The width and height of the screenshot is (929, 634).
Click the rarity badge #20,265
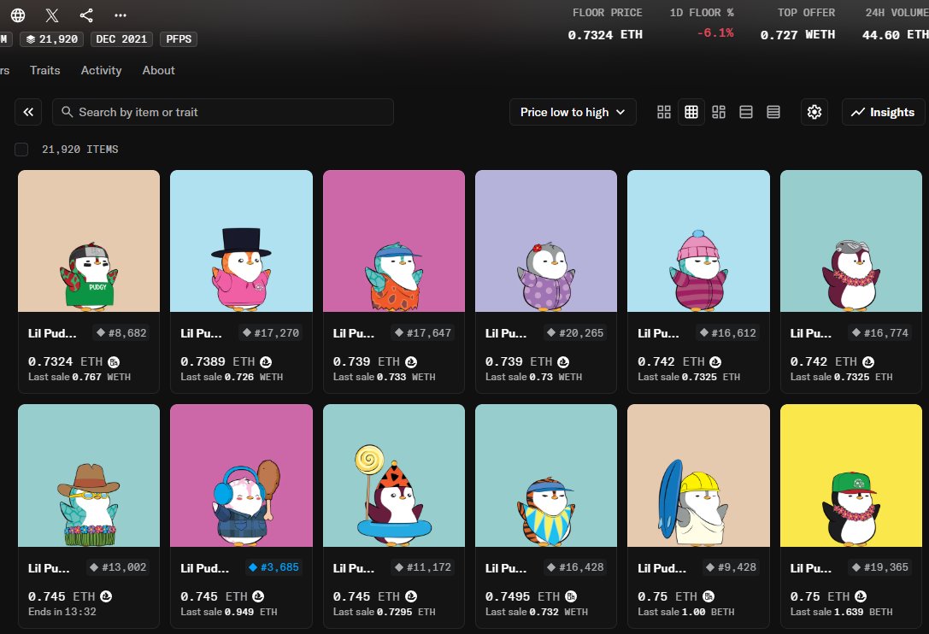pos(575,333)
